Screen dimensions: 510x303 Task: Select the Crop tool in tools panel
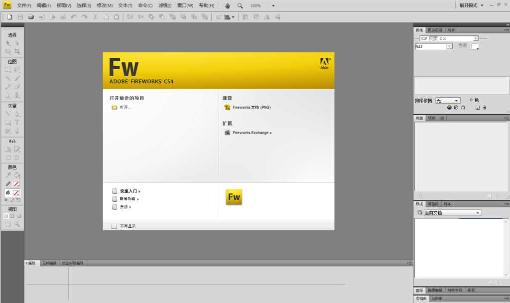(x=17, y=51)
